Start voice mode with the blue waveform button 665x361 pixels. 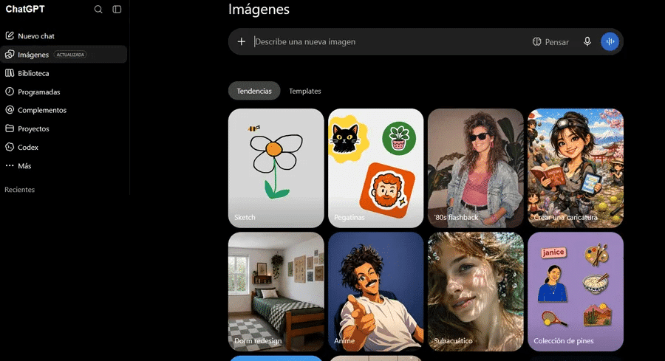pyautogui.click(x=610, y=41)
